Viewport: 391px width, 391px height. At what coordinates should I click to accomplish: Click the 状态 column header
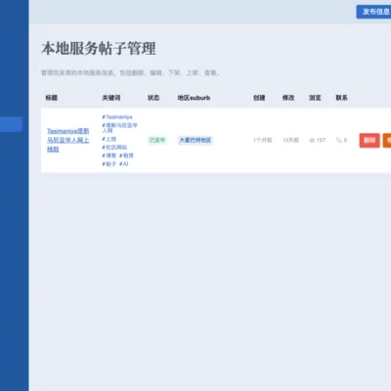(153, 98)
